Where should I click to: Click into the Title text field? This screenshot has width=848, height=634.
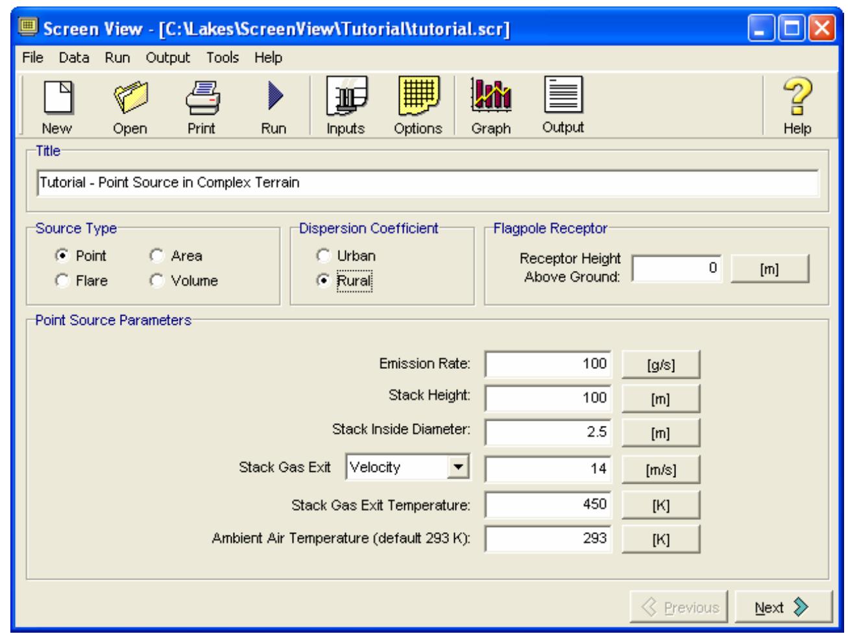(x=428, y=183)
